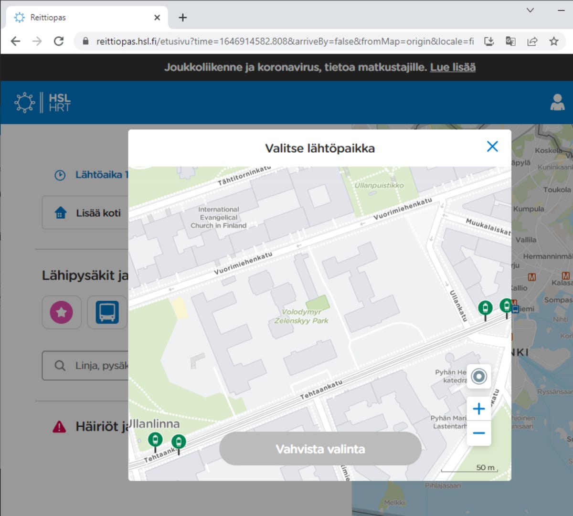Close the Valitse lähtöpaikka dialog
The height and width of the screenshot is (516, 573).
click(x=492, y=147)
